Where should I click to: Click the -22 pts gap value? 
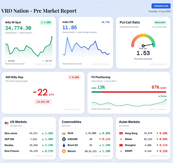coord(43,92)
